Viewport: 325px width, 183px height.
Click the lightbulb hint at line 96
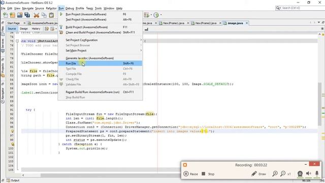pyautogui.click(x=12, y=131)
